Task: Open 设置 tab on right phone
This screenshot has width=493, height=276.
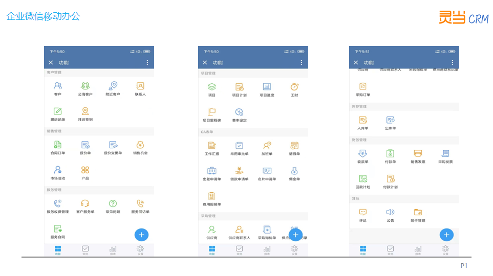Action: (445, 250)
